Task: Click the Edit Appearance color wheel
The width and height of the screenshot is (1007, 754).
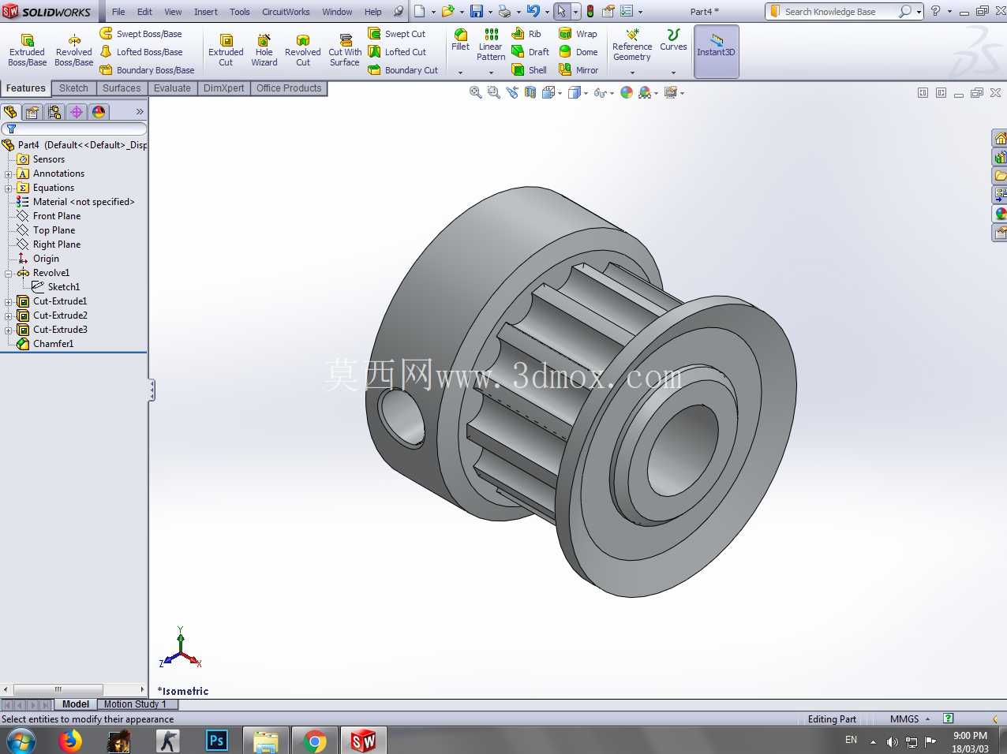Action: point(627,92)
